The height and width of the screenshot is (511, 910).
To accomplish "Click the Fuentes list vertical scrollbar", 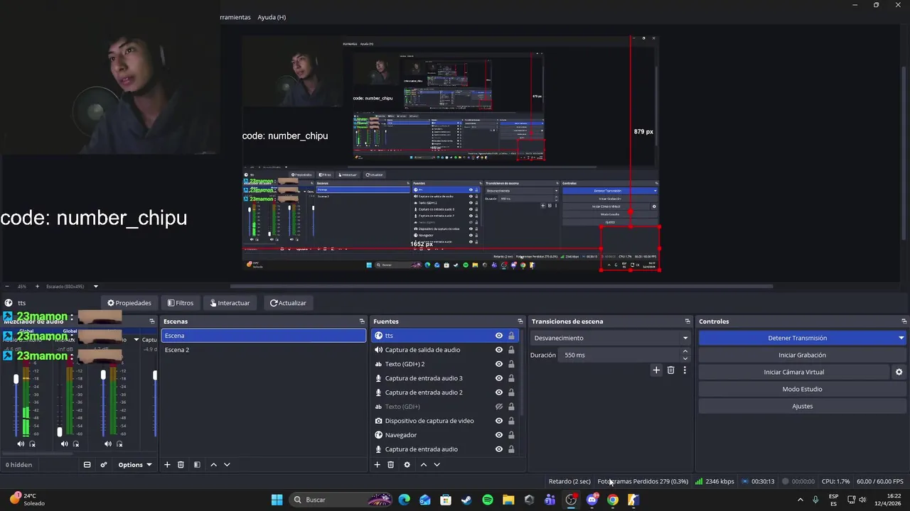I will (523, 373).
